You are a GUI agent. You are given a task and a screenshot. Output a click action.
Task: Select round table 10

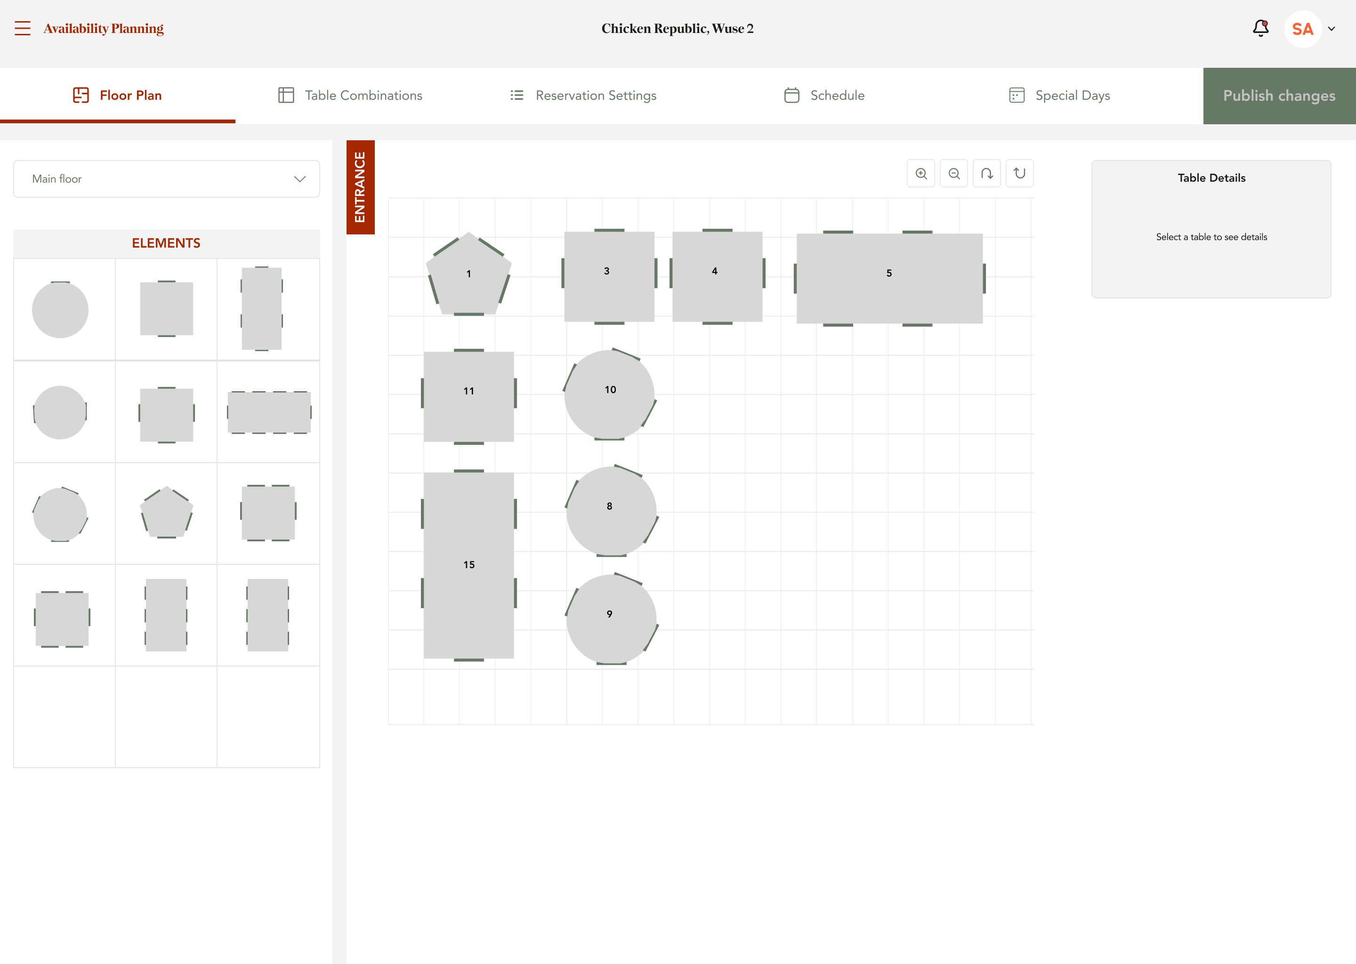610,394
